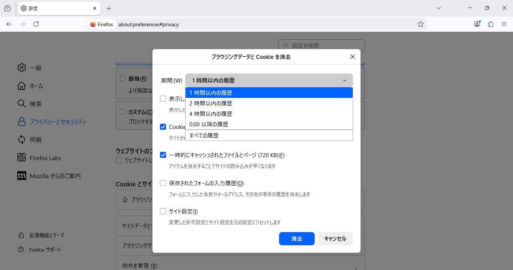The height and width of the screenshot is (270, 513).
Task: Select the 厳格 radio button
Action: tap(122, 78)
